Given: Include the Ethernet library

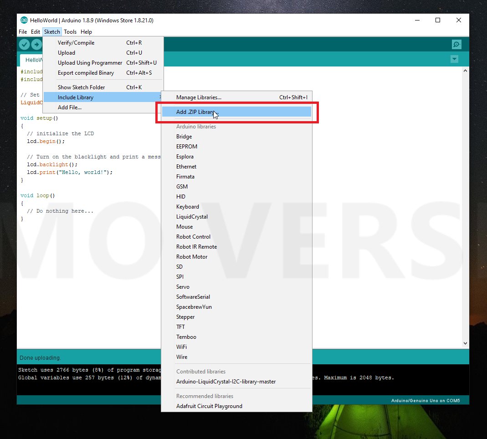Looking at the screenshot, I should click(x=236, y=167).
